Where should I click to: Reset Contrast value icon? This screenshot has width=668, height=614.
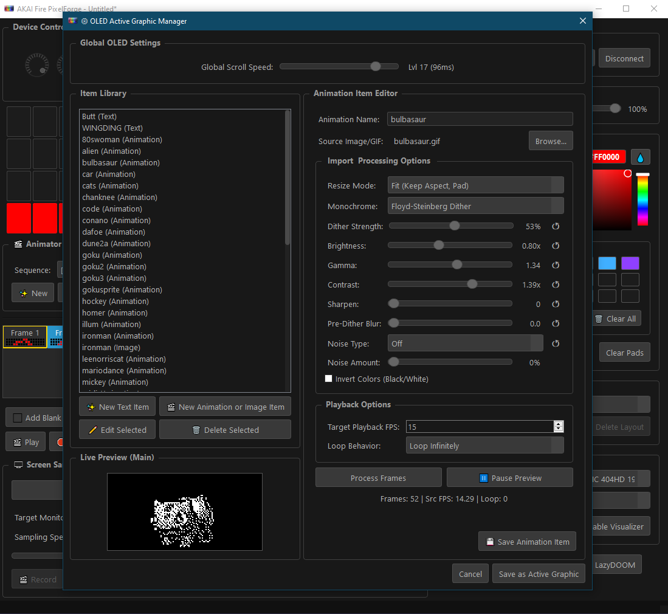pyautogui.click(x=556, y=285)
